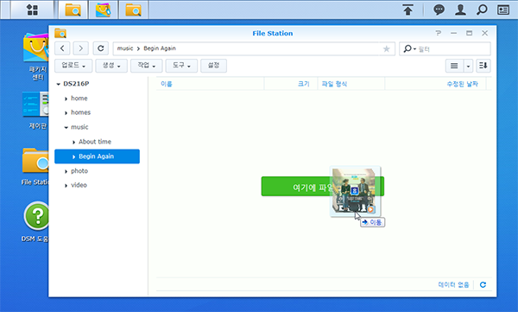Open File Station help question mark
Viewport: 518px width, 312px height.
pyautogui.click(x=438, y=33)
